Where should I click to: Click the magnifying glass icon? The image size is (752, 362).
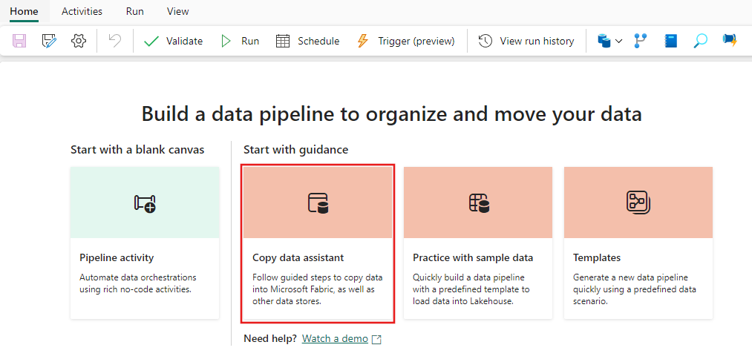700,42
